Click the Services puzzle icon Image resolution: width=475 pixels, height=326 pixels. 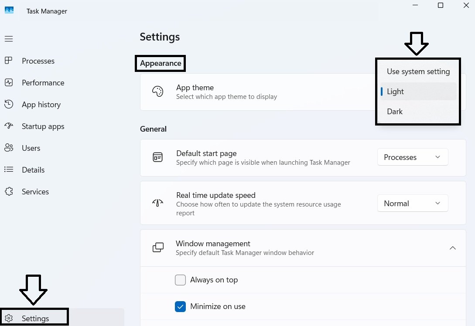tap(9, 191)
